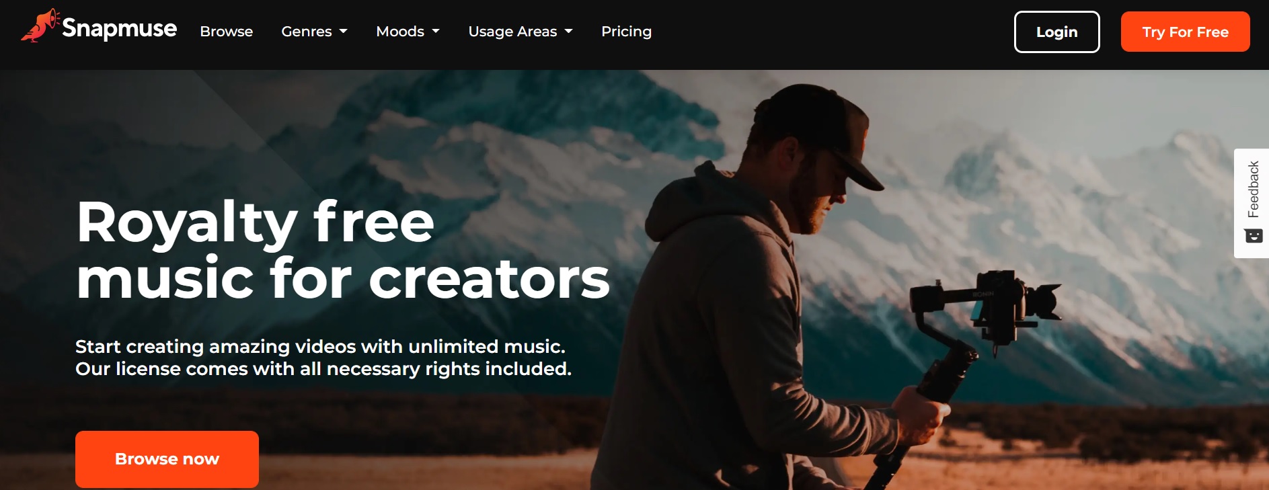The image size is (1269, 490).
Task: Open the Moods menu label
Action: point(400,32)
